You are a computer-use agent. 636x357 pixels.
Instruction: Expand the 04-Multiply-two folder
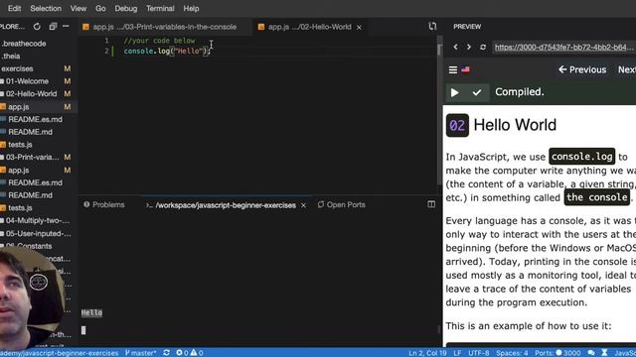click(x=39, y=220)
